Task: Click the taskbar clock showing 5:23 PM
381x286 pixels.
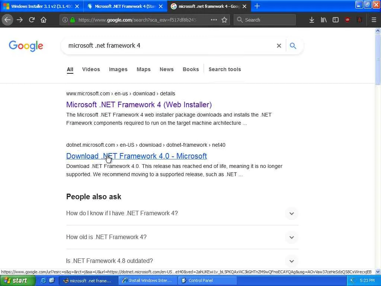Action: [x=367, y=281]
